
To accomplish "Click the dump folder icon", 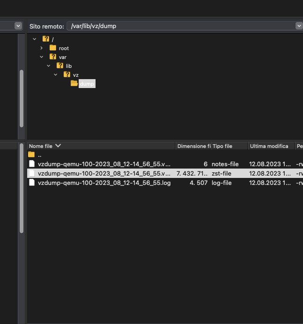I will [x=74, y=83].
